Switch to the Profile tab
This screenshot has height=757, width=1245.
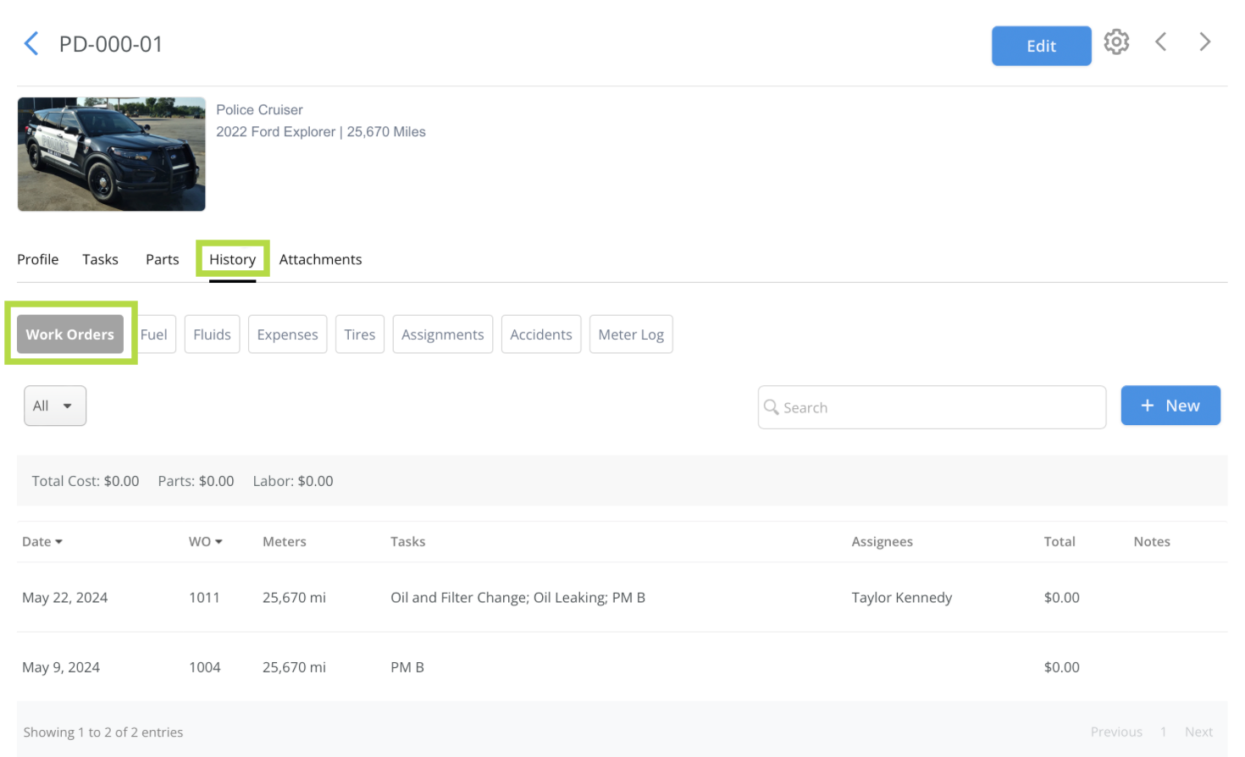[x=38, y=259]
